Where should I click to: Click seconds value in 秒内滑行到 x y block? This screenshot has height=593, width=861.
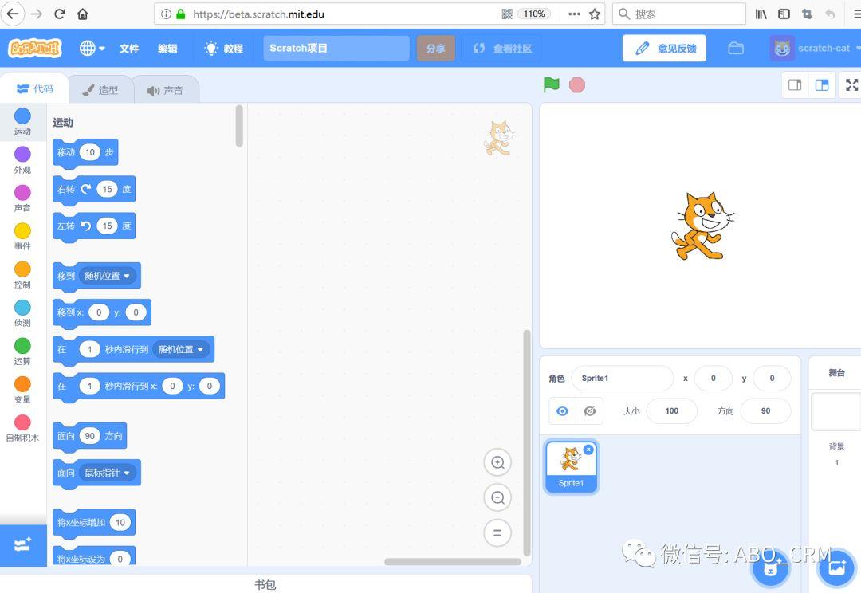coord(89,386)
